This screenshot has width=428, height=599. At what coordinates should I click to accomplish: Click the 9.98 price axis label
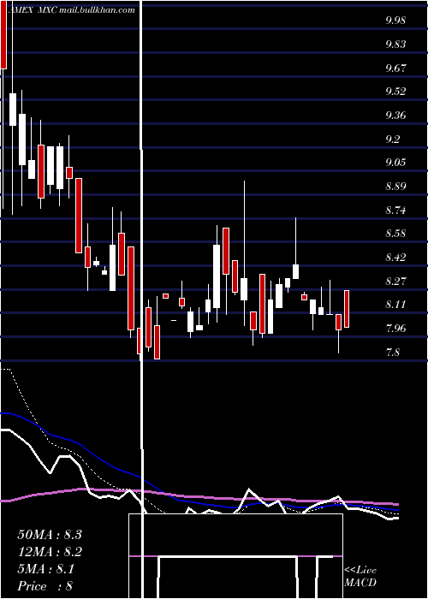pyautogui.click(x=395, y=21)
